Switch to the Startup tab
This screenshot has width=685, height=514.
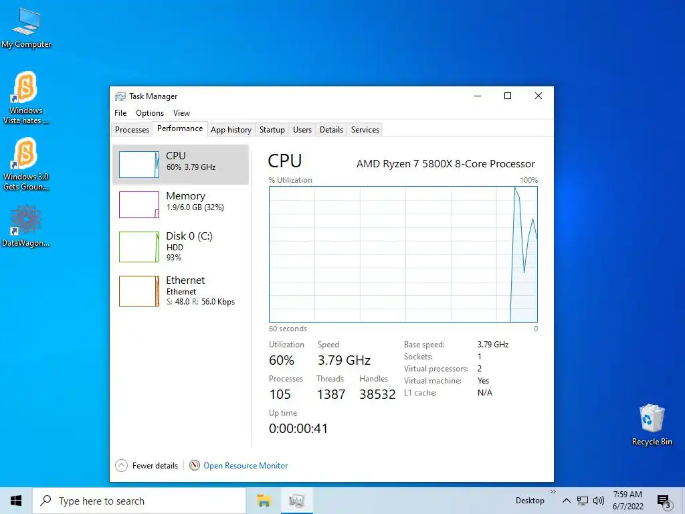click(272, 130)
